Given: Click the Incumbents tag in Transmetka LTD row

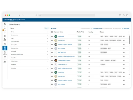Looking at the screenshot, I should click(x=103, y=65).
